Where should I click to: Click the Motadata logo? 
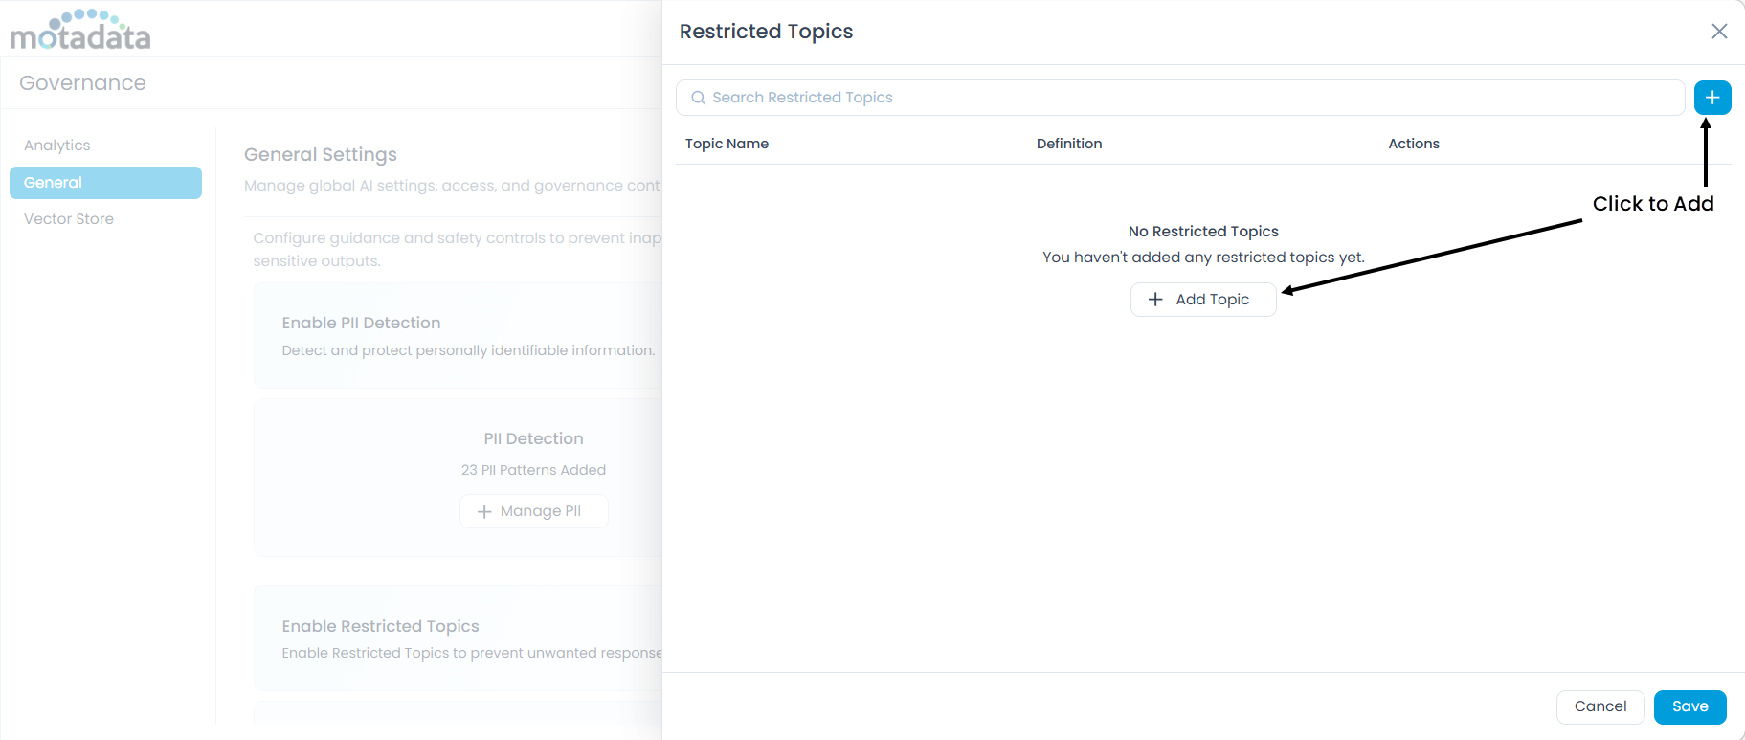(80, 31)
